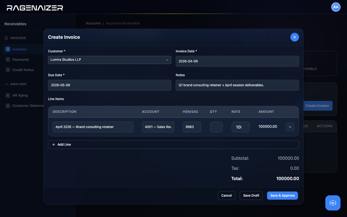Open the AA user avatar menu
The image size is (347, 217).
pyautogui.click(x=336, y=7)
